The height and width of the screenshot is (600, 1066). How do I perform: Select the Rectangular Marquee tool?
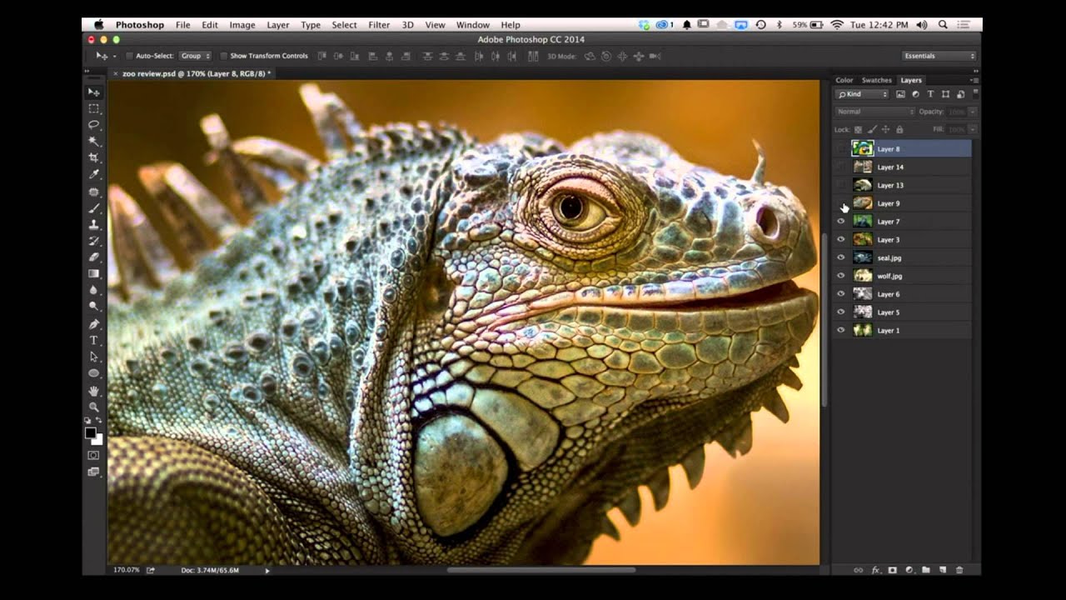click(x=93, y=108)
